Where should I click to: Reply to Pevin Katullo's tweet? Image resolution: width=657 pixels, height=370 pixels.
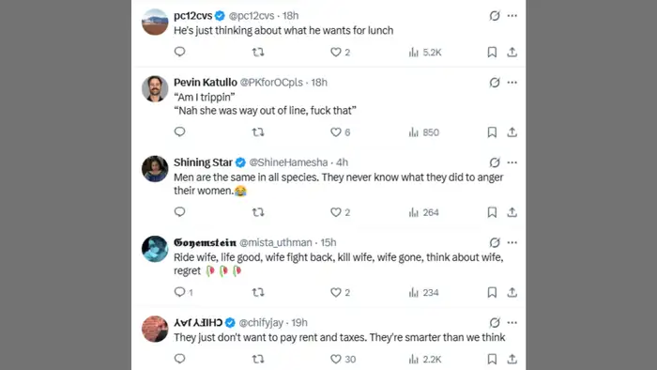tap(180, 132)
